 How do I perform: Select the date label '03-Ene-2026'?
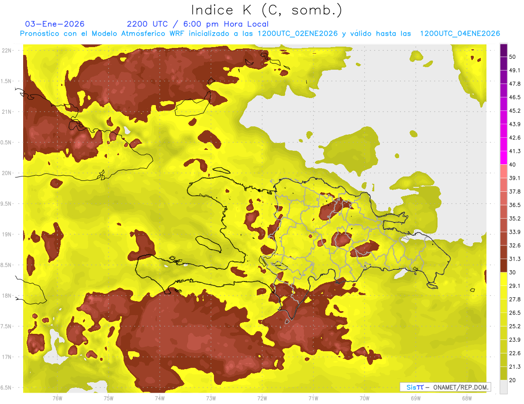click(x=55, y=24)
